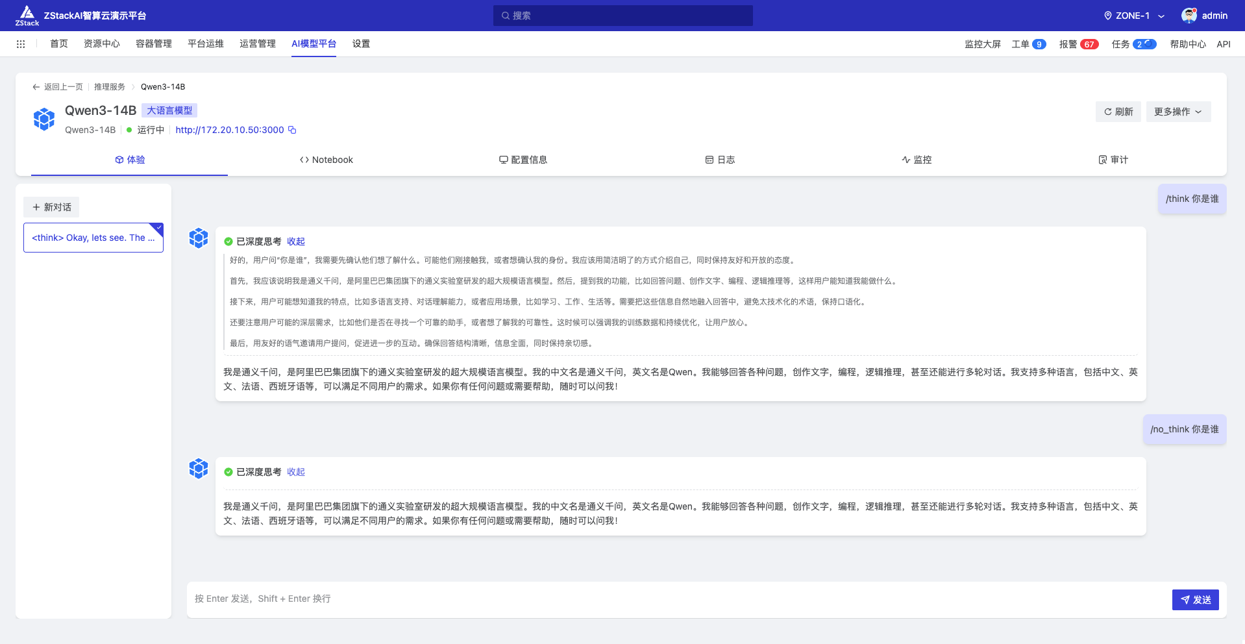The width and height of the screenshot is (1245, 644).
Task: Click the admin username text
Action: coord(1214,16)
